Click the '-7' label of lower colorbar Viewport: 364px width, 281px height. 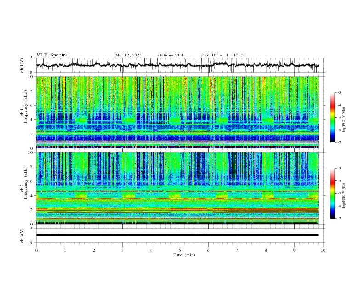pos(339,219)
